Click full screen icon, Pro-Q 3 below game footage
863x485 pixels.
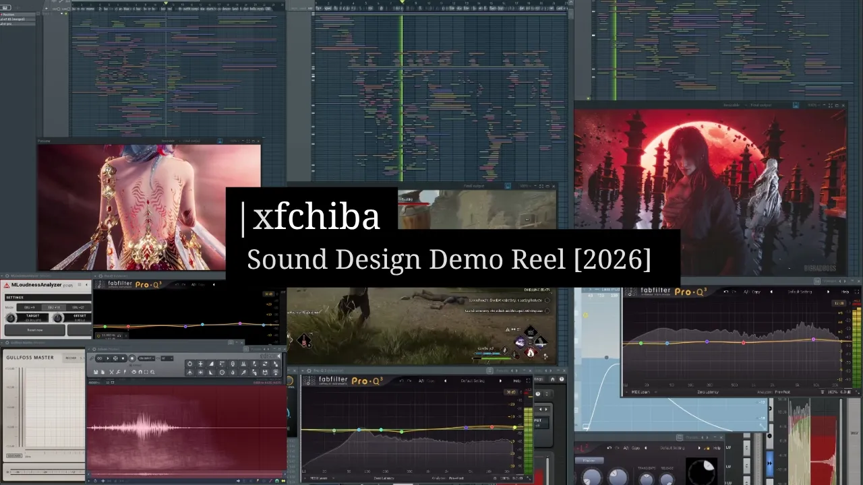[528, 381]
